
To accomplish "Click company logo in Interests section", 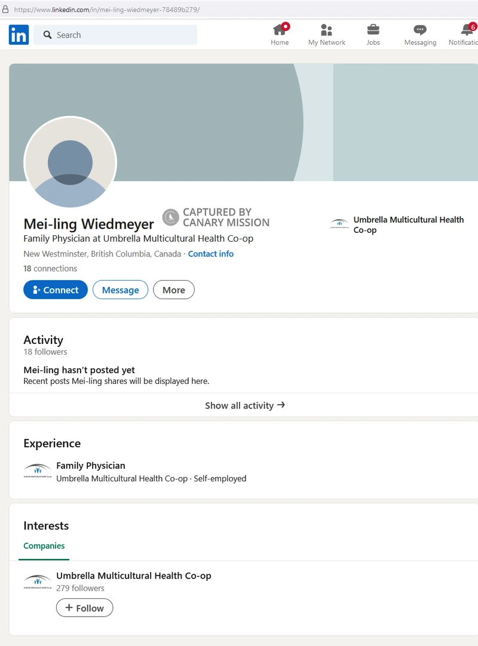I will pos(38,582).
